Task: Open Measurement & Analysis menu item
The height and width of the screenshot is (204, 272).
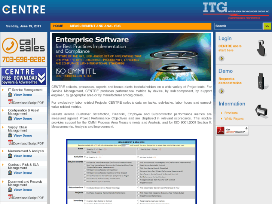Action: (x=26, y=151)
